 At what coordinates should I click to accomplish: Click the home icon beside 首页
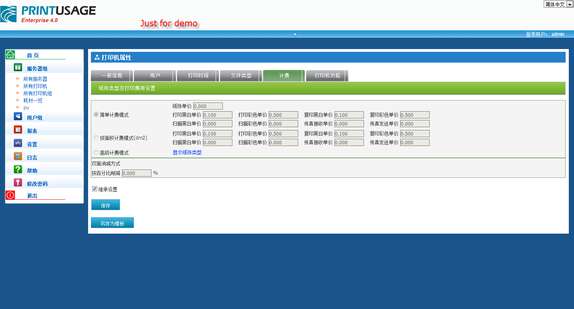pos(10,55)
